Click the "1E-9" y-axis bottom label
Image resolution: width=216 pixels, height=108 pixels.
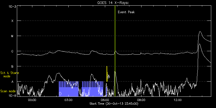point(12,95)
